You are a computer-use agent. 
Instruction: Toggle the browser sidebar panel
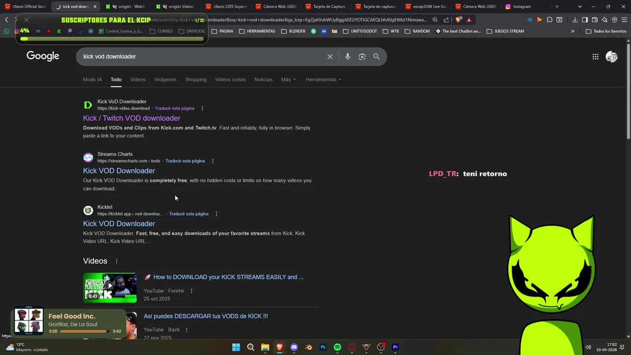(x=585, y=20)
